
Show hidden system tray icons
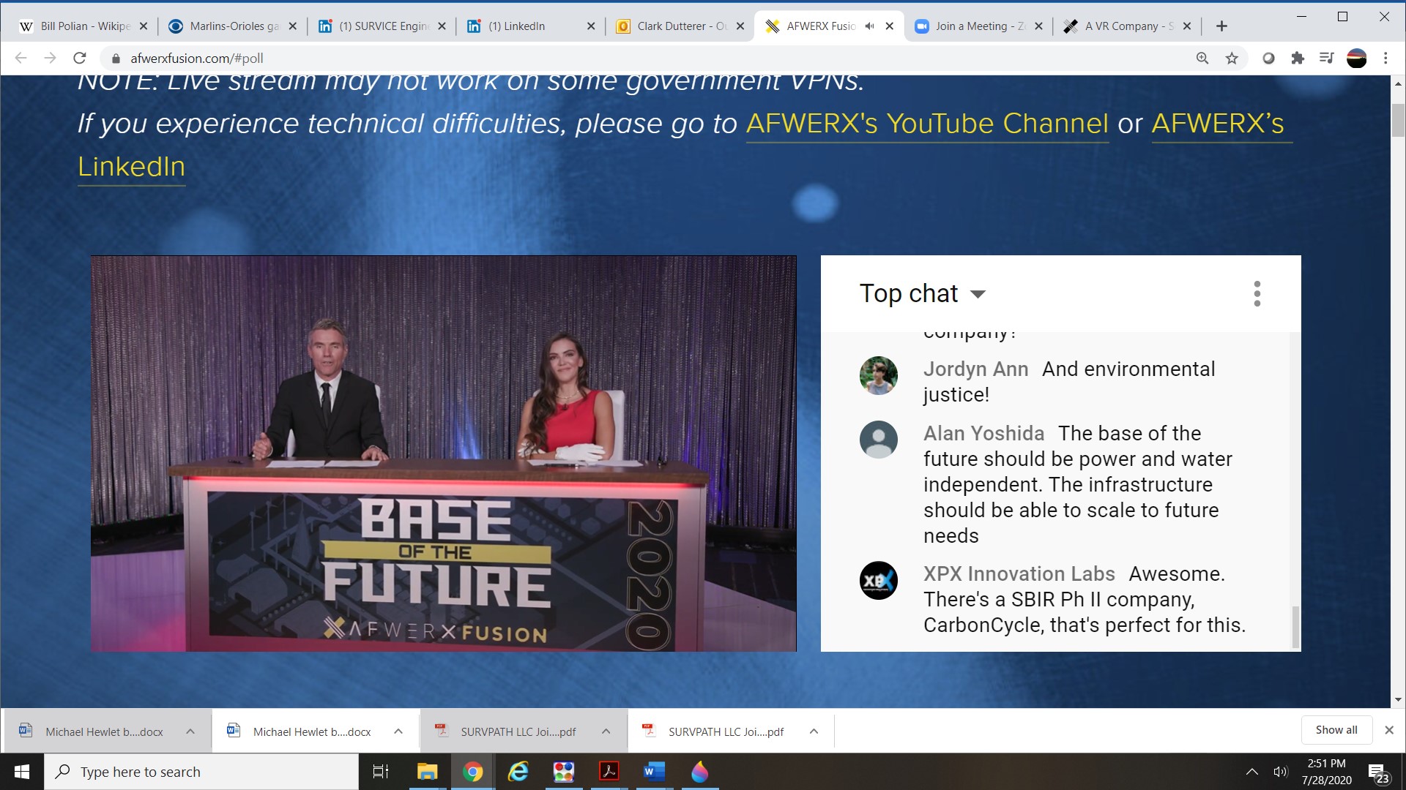1252,772
